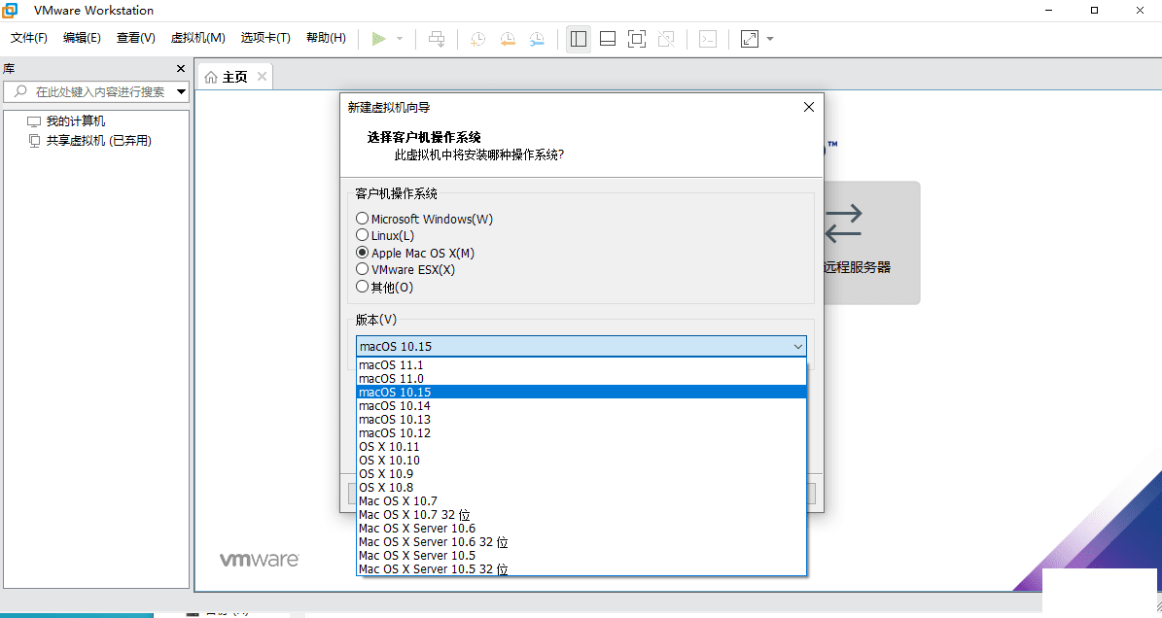This screenshot has height=618, width=1162.
Task: Open the 帮助(H) menu
Action: coord(326,38)
